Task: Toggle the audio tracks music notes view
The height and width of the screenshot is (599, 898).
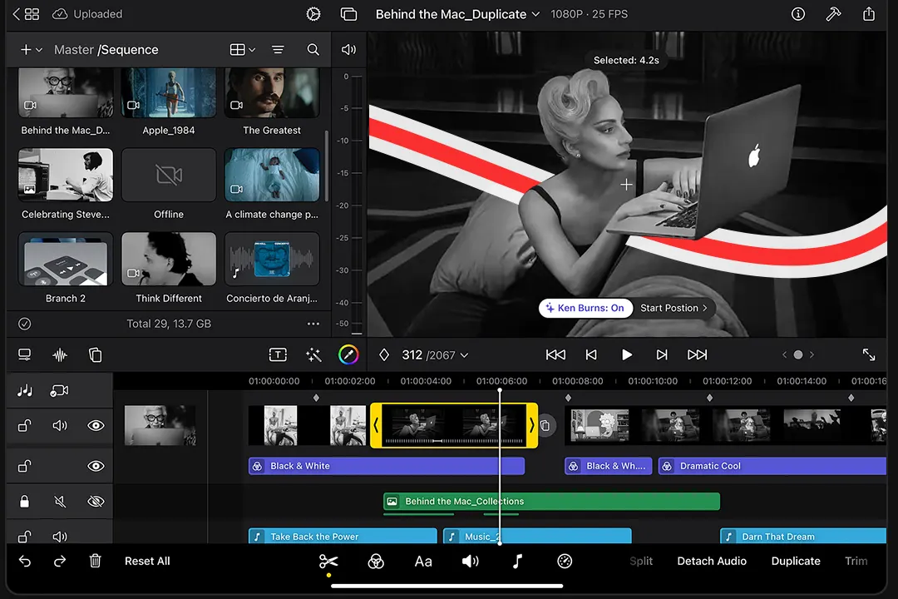Action: [25, 391]
